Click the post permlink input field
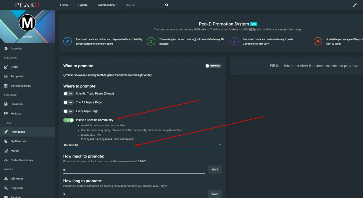Screen dimensions: 363x198 point(142,75)
